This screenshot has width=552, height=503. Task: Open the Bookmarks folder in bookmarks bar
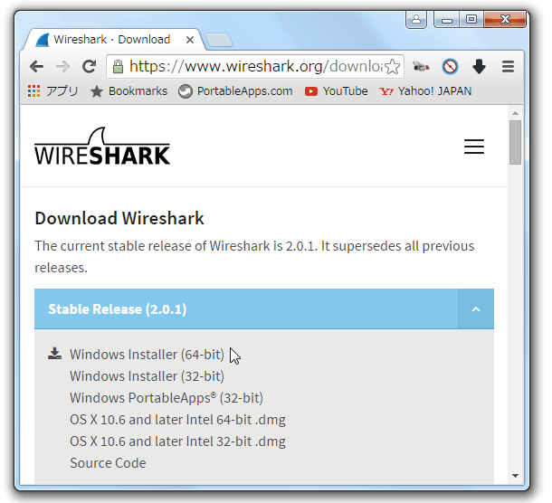[128, 91]
